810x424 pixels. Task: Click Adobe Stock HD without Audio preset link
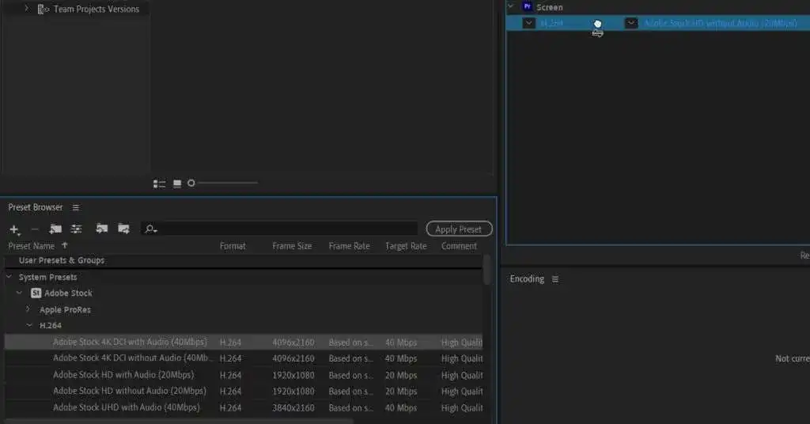pos(721,23)
